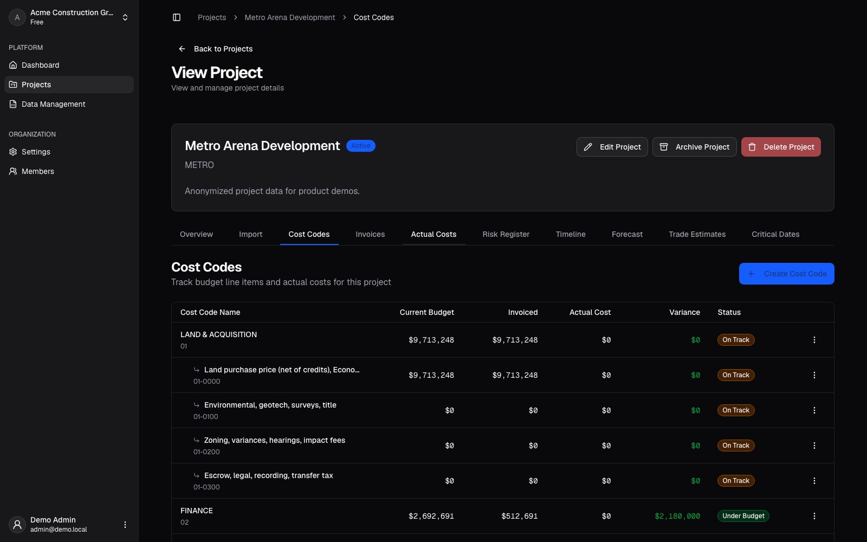Open row actions for LAND & ACQUISITION
The image size is (867, 542).
(x=814, y=340)
